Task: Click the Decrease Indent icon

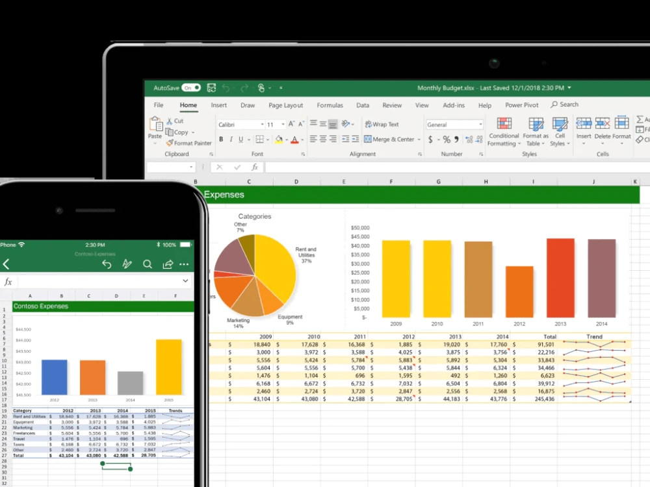Action: [345, 139]
